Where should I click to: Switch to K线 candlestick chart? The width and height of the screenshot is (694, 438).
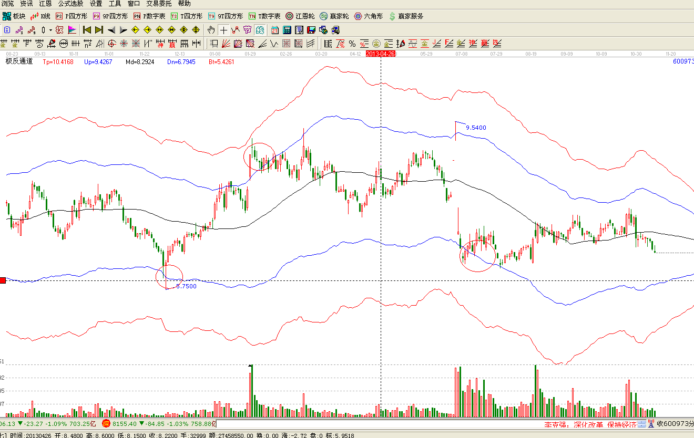(41, 16)
